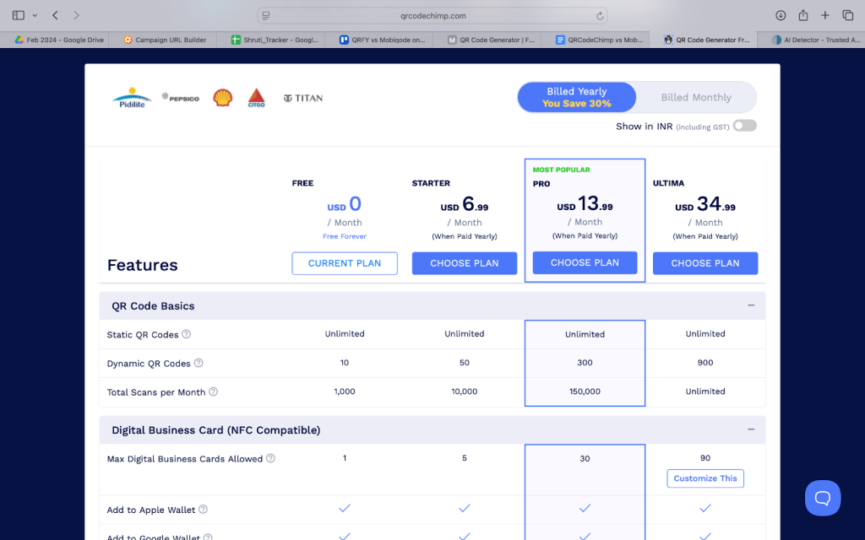Click the Safari downloads icon
This screenshot has width=865, height=540.
(781, 15)
